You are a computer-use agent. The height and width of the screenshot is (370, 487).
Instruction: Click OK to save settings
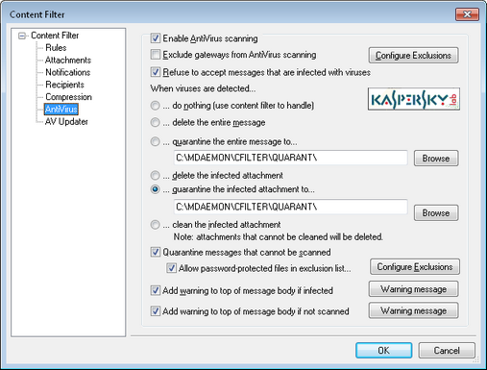tap(383, 351)
